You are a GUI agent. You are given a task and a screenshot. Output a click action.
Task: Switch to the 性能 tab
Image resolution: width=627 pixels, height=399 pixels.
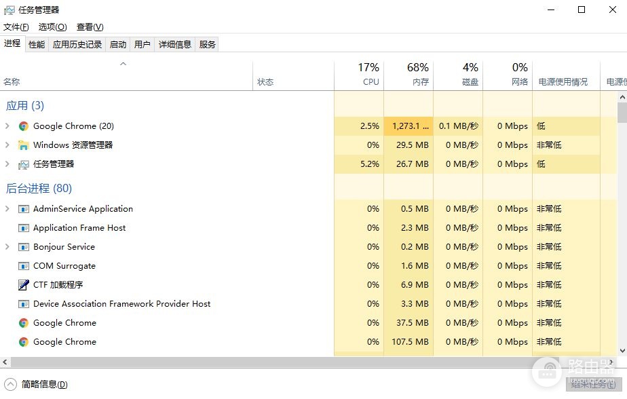tap(37, 44)
